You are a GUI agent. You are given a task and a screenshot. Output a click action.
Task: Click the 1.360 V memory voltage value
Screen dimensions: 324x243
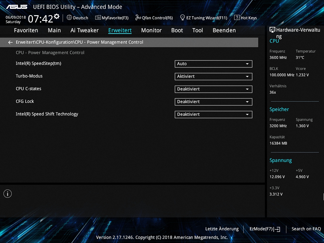point(302,126)
